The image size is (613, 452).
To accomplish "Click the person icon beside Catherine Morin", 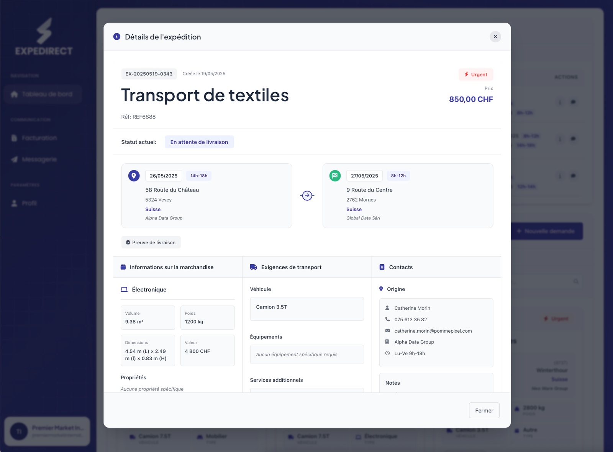I will (387, 308).
